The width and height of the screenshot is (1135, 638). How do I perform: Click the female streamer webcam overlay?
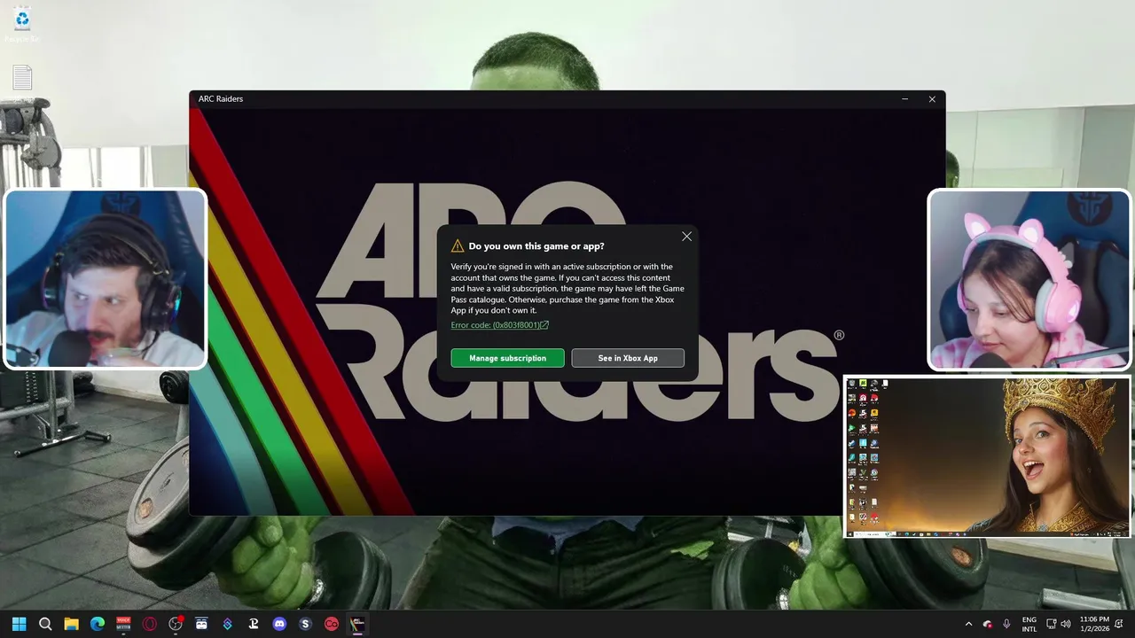pyautogui.click(x=1029, y=279)
